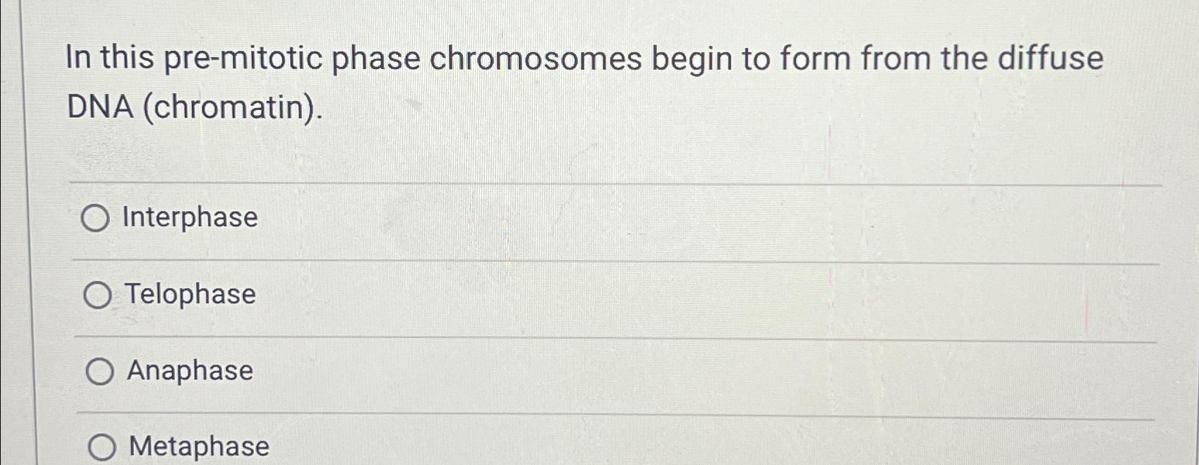Click the Telophase answer label
1199x465 pixels.
pyautogui.click(x=189, y=295)
